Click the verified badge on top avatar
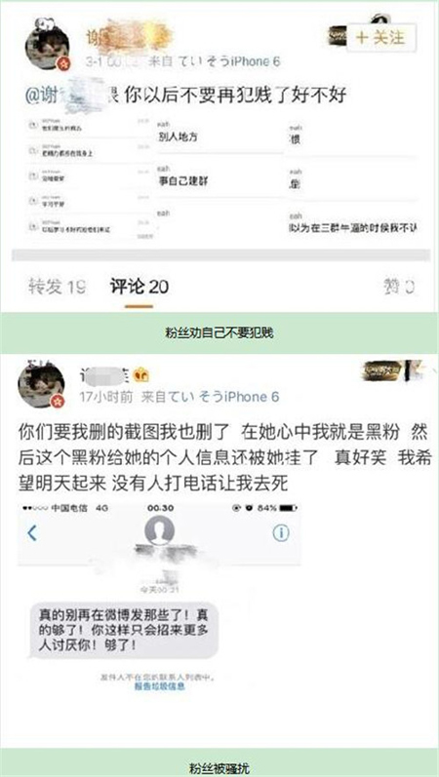This screenshot has height=777, width=439. (x=63, y=63)
